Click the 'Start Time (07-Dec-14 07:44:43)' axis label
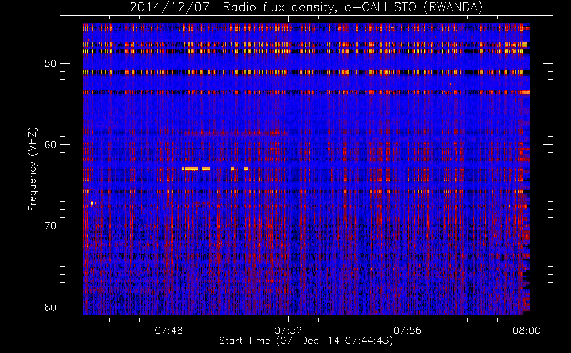The image size is (571, 353). pos(306,341)
